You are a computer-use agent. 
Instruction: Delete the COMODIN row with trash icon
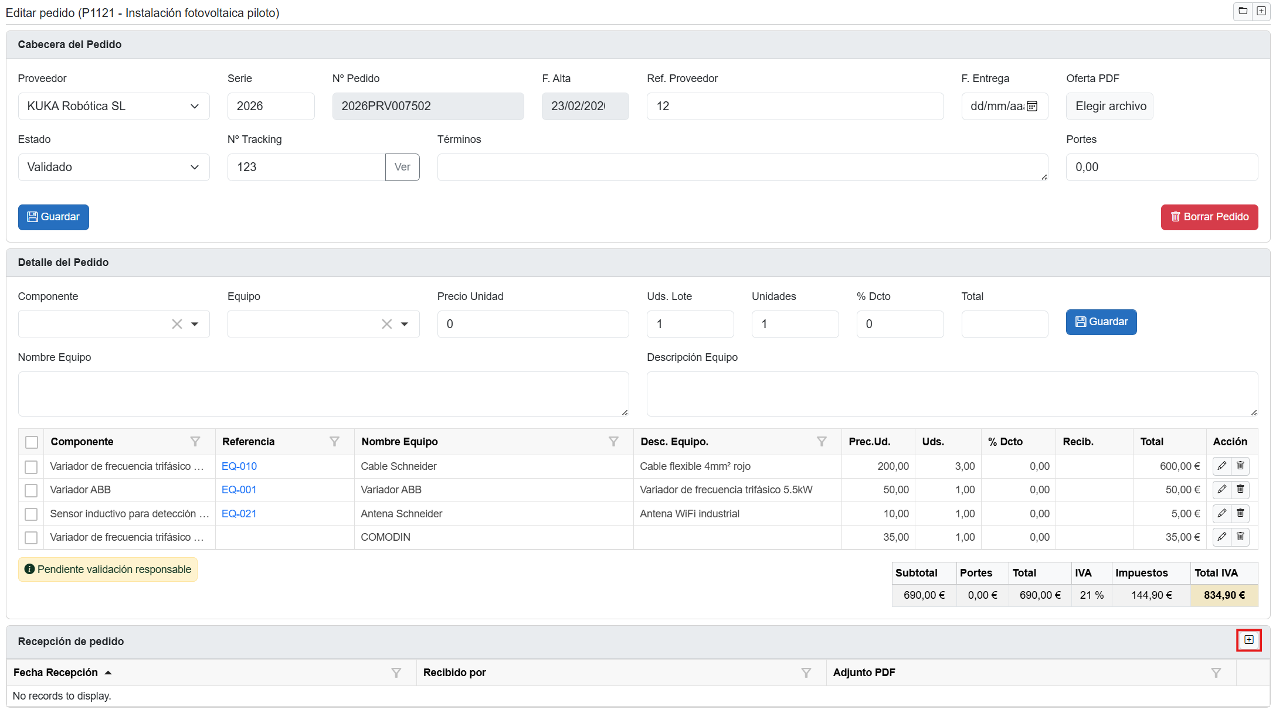pos(1240,537)
